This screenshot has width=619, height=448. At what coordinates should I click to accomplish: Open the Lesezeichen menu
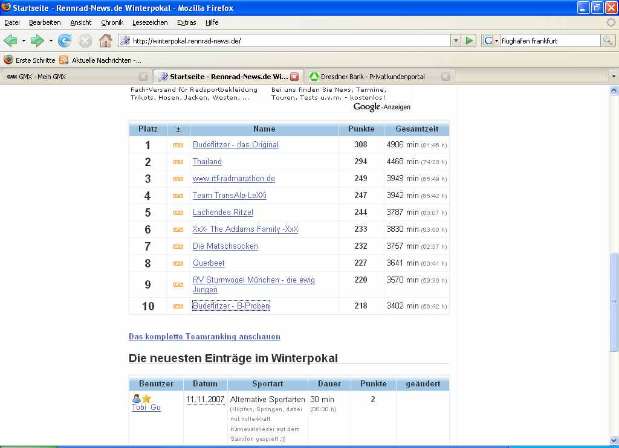click(x=150, y=22)
